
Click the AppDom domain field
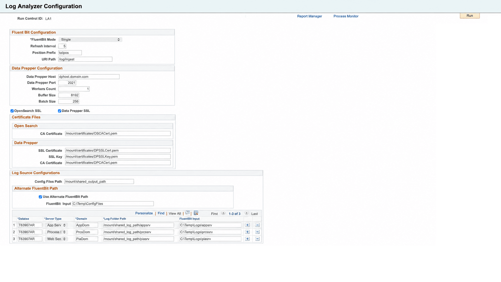click(x=87, y=225)
